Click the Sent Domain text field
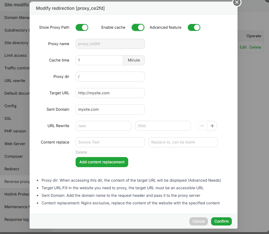 point(110,109)
